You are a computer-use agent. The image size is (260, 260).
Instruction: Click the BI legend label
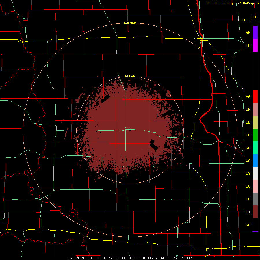[x=248, y=212]
